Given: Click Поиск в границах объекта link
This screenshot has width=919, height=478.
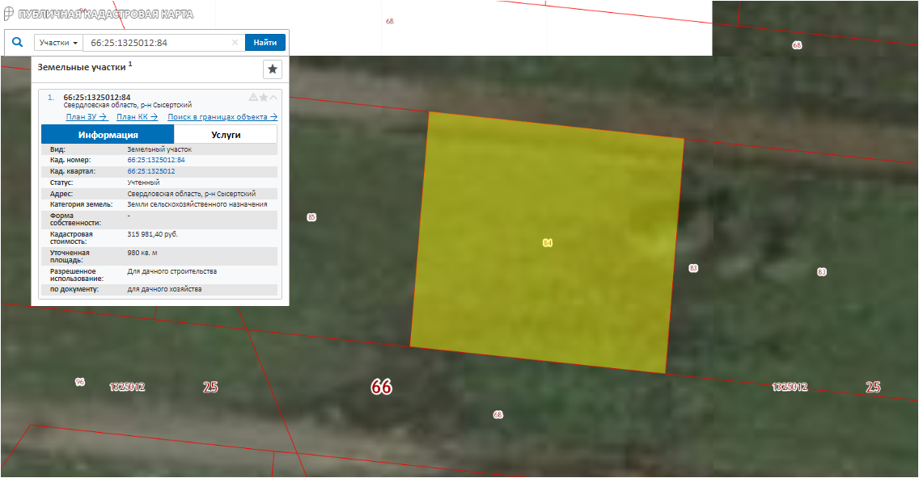Looking at the screenshot, I should tap(222, 117).
